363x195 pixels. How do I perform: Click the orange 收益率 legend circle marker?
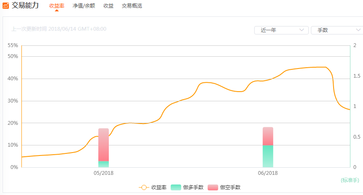point(144,187)
